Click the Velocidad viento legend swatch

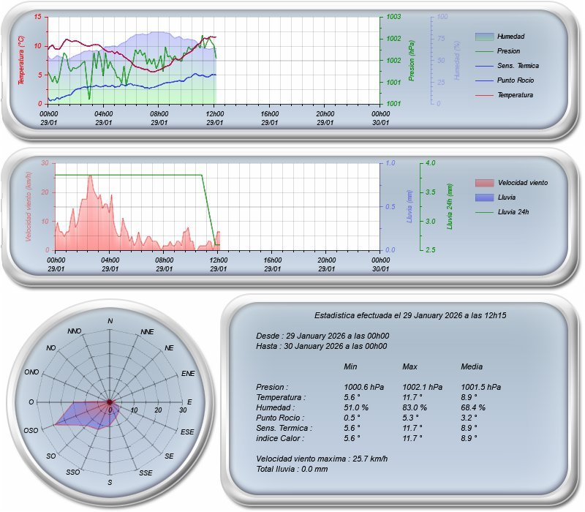484,182
